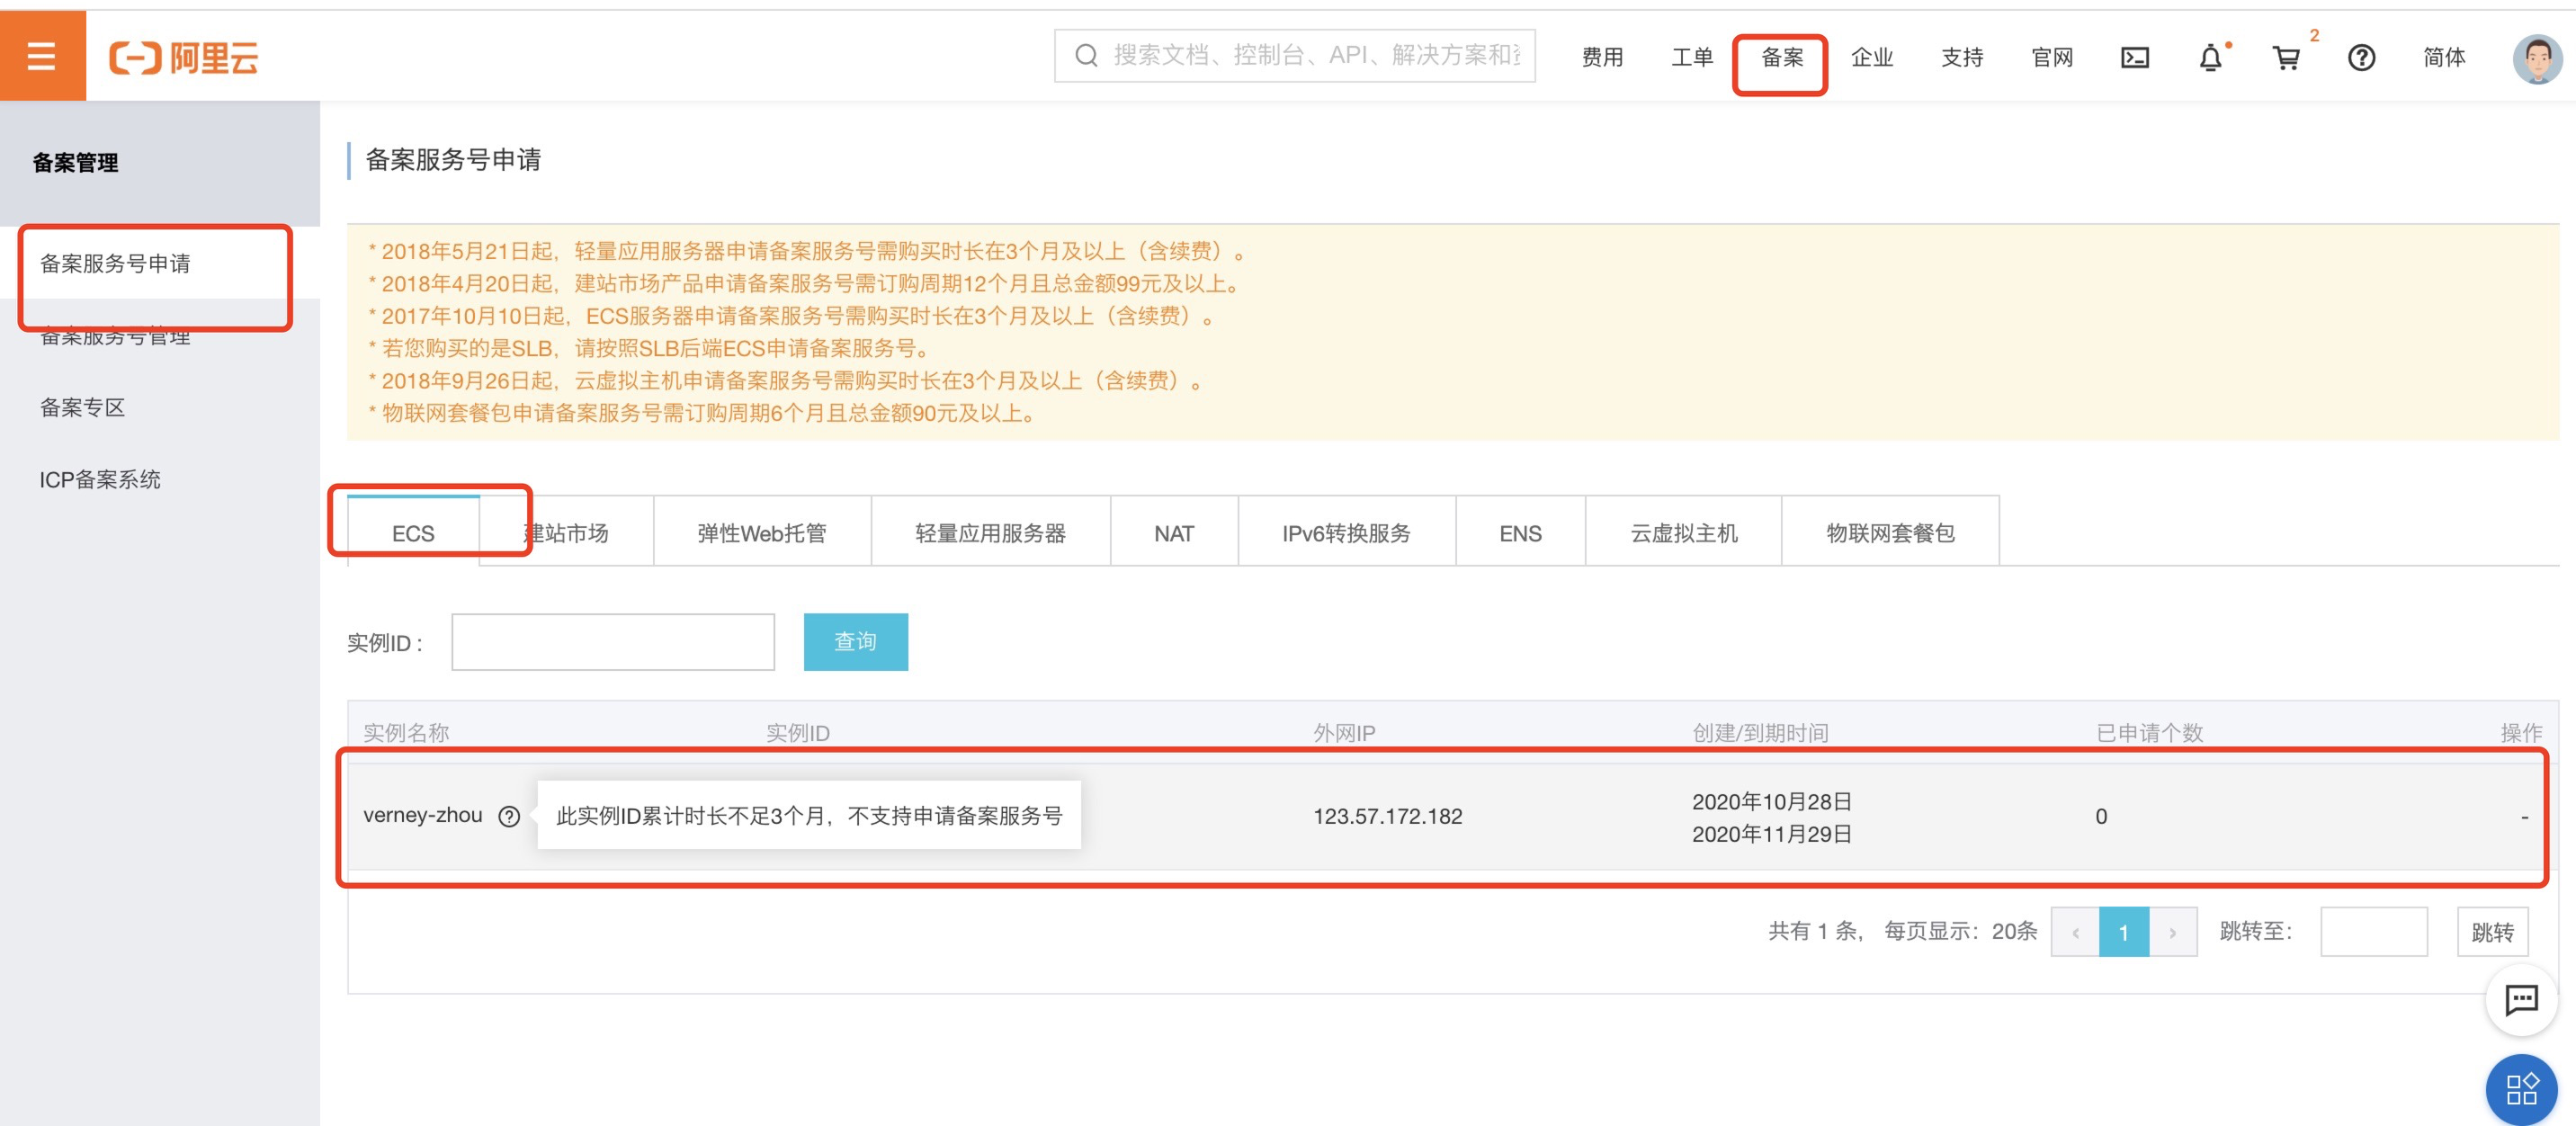
Task: Open the shopping cart
Action: [2286, 58]
